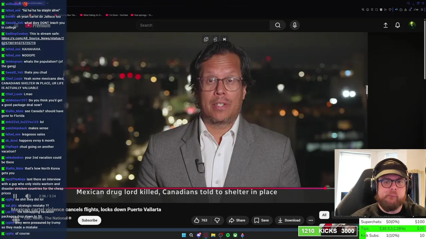
Task: Open the browser downloads toolbar icon
Action: (410, 10)
